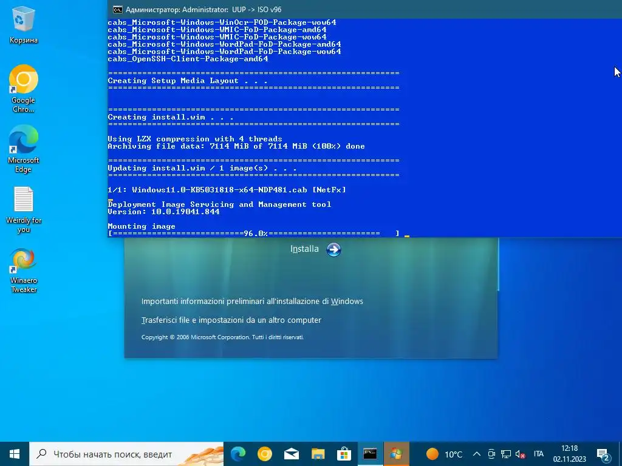This screenshot has width=622, height=466.
Task: Switch the ITA input language indicator
Action: click(x=538, y=454)
